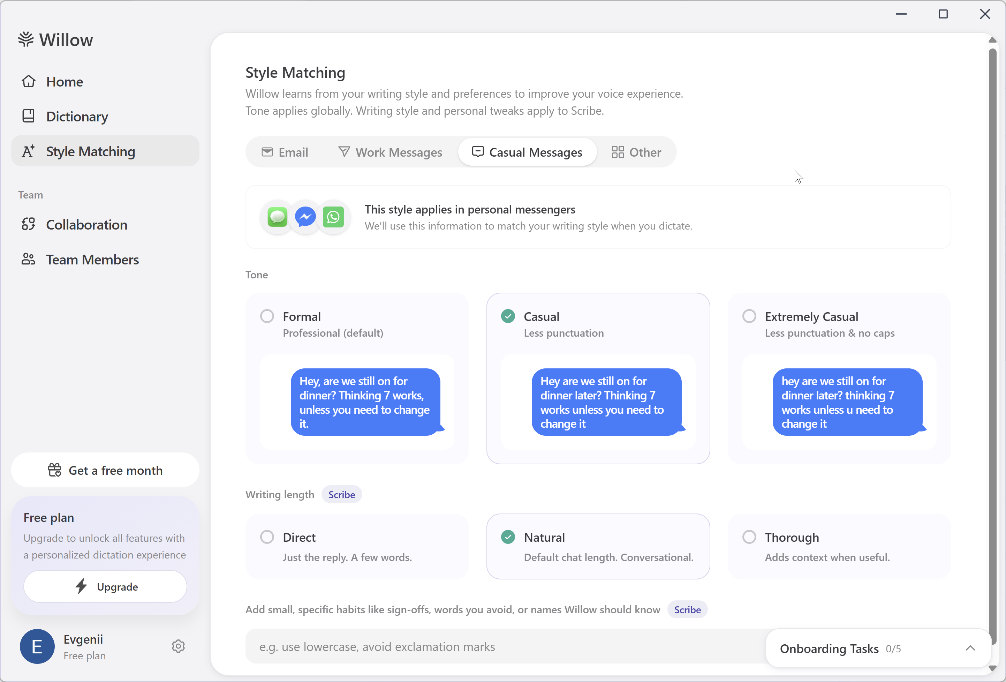Click the Work Messages tab icon
This screenshot has width=1006, height=682.
[344, 152]
